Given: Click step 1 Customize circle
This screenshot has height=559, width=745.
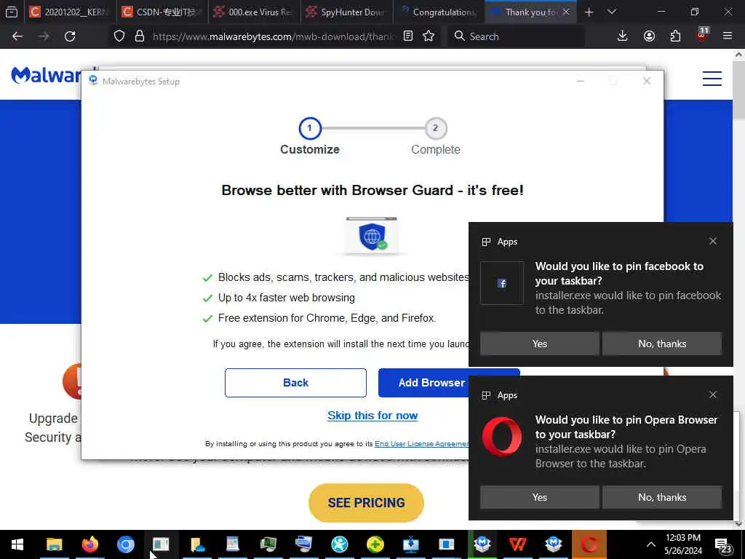Looking at the screenshot, I should [x=310, y=128].
